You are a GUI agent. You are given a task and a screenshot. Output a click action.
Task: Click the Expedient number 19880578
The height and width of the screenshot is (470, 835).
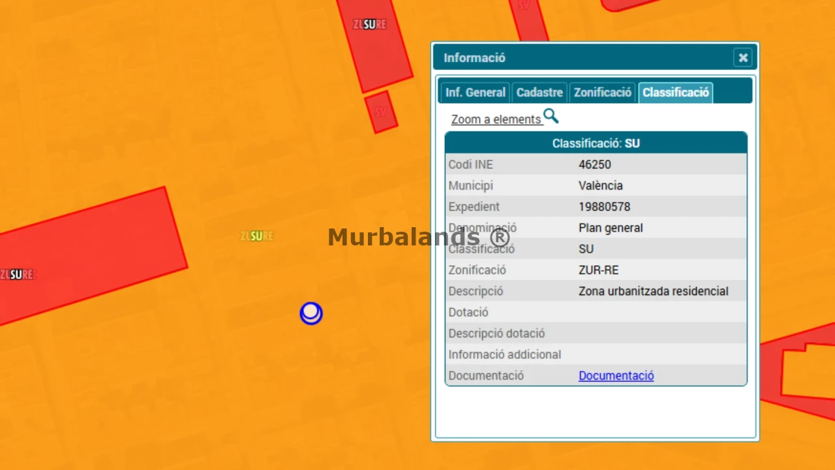pyautogui.click(x=605, y=207)
